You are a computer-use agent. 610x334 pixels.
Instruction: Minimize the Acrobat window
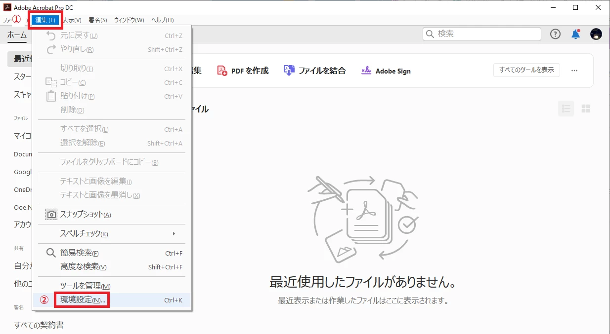click(x=552, y=7)
